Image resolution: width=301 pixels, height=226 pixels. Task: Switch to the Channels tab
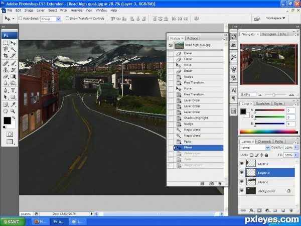pyautogui.click(x=264, y=142)
